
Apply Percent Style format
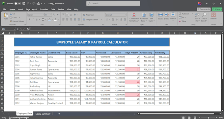(x=113, y=19)
